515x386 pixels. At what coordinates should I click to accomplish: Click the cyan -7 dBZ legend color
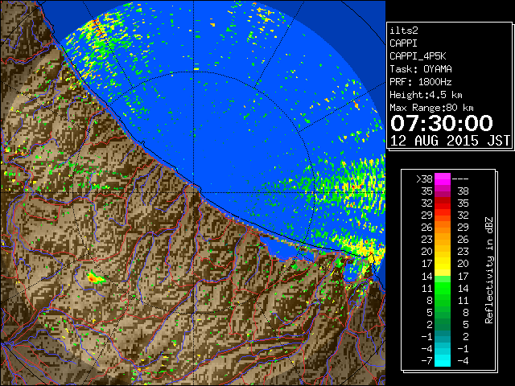[x=443, y=360]
